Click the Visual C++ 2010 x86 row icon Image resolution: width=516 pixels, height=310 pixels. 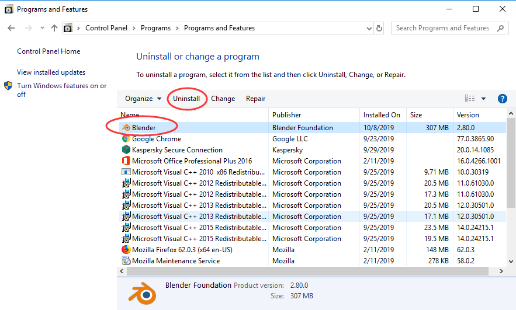pyautogui.click(x=126, y=172)
